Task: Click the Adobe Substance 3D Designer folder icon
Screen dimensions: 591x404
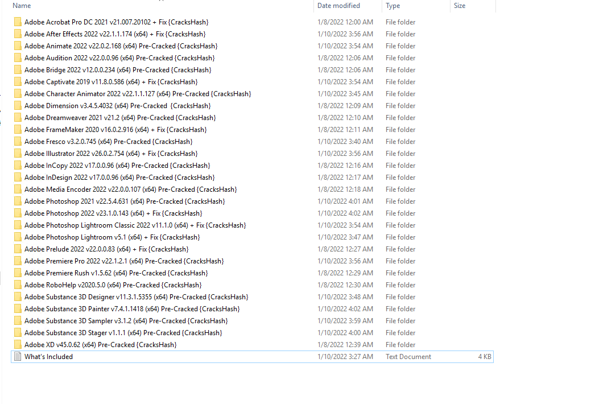Action: (18, 297)
